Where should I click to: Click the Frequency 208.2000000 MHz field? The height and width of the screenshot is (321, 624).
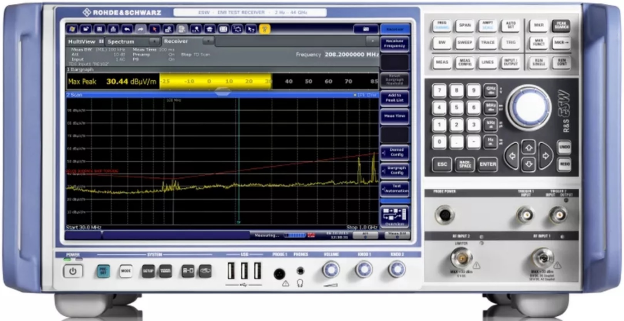tap(338, 54)
